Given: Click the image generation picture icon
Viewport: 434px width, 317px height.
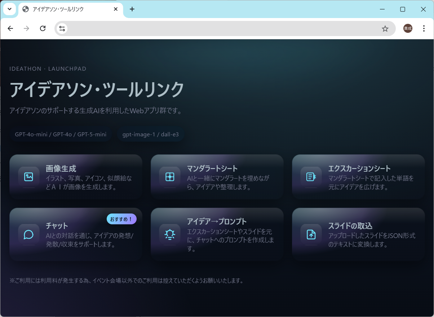Looking at the screenshot, I should click(28, 177).
